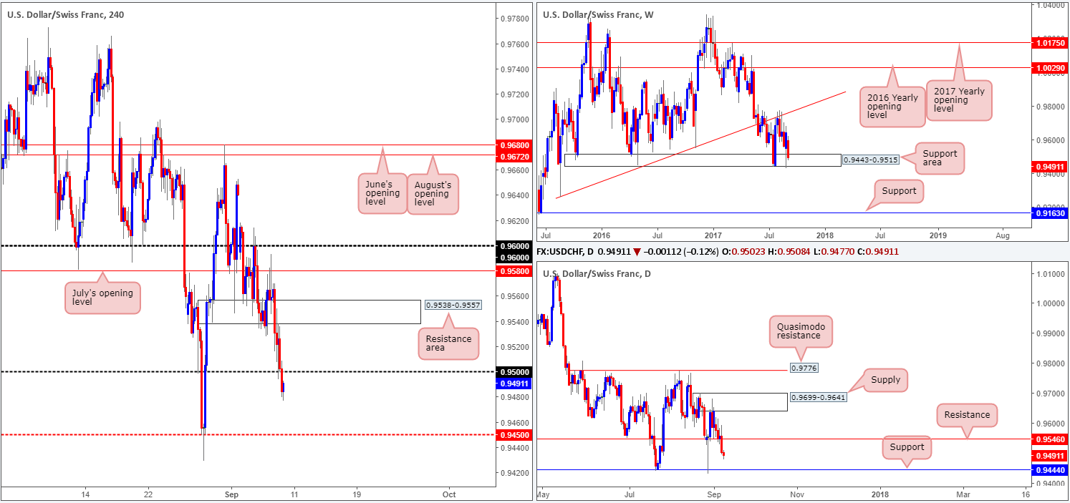Select the 'June's opening level' callout

381,193
